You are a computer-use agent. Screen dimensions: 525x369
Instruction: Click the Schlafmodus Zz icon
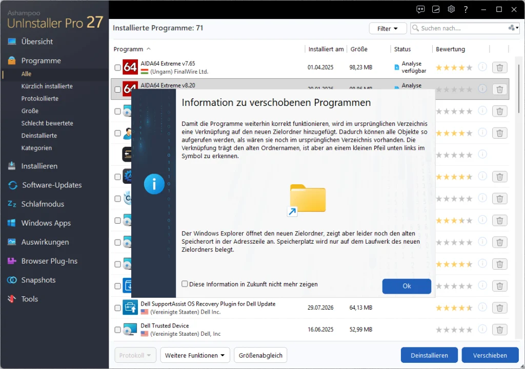12,204
